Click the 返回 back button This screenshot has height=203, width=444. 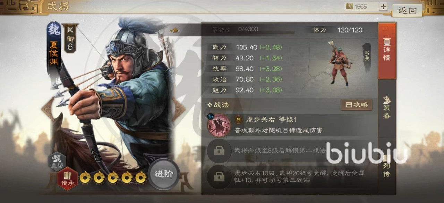coord(407,10)
